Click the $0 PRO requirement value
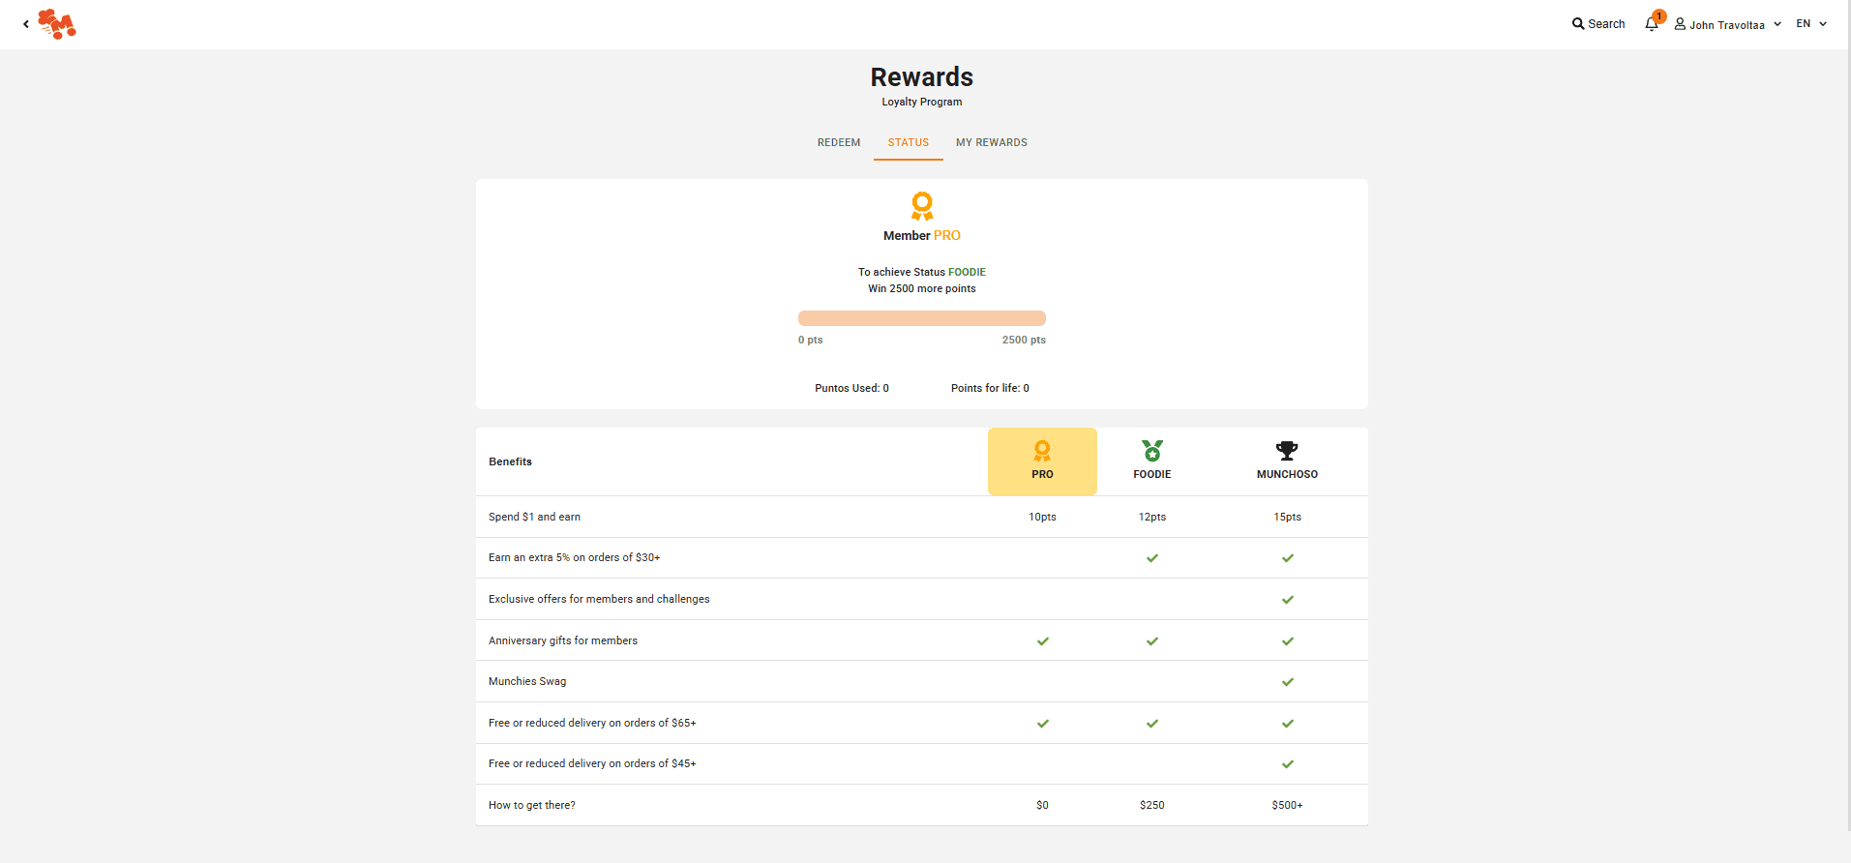 [x=1042, y=805]
